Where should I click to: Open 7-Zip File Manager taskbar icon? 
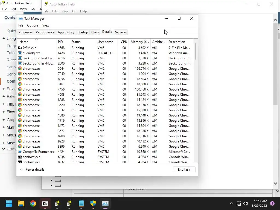point(45,203)
